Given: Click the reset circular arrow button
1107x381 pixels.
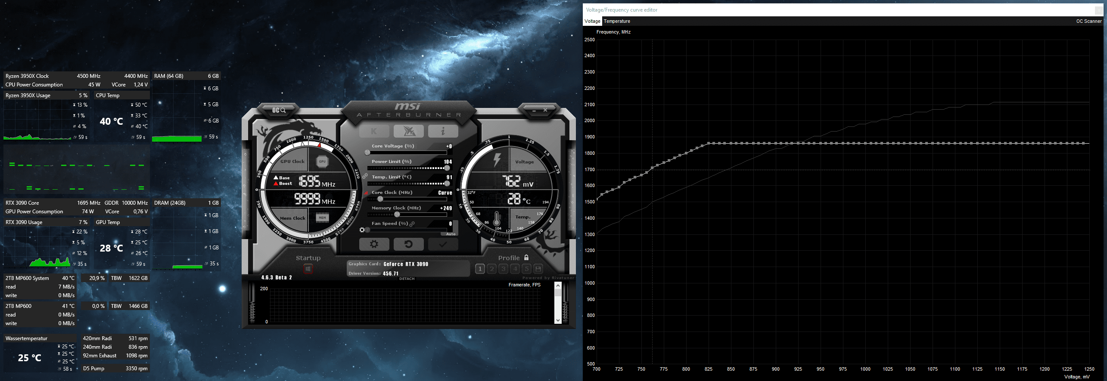Looking at the screenshot, I should 408,244.
